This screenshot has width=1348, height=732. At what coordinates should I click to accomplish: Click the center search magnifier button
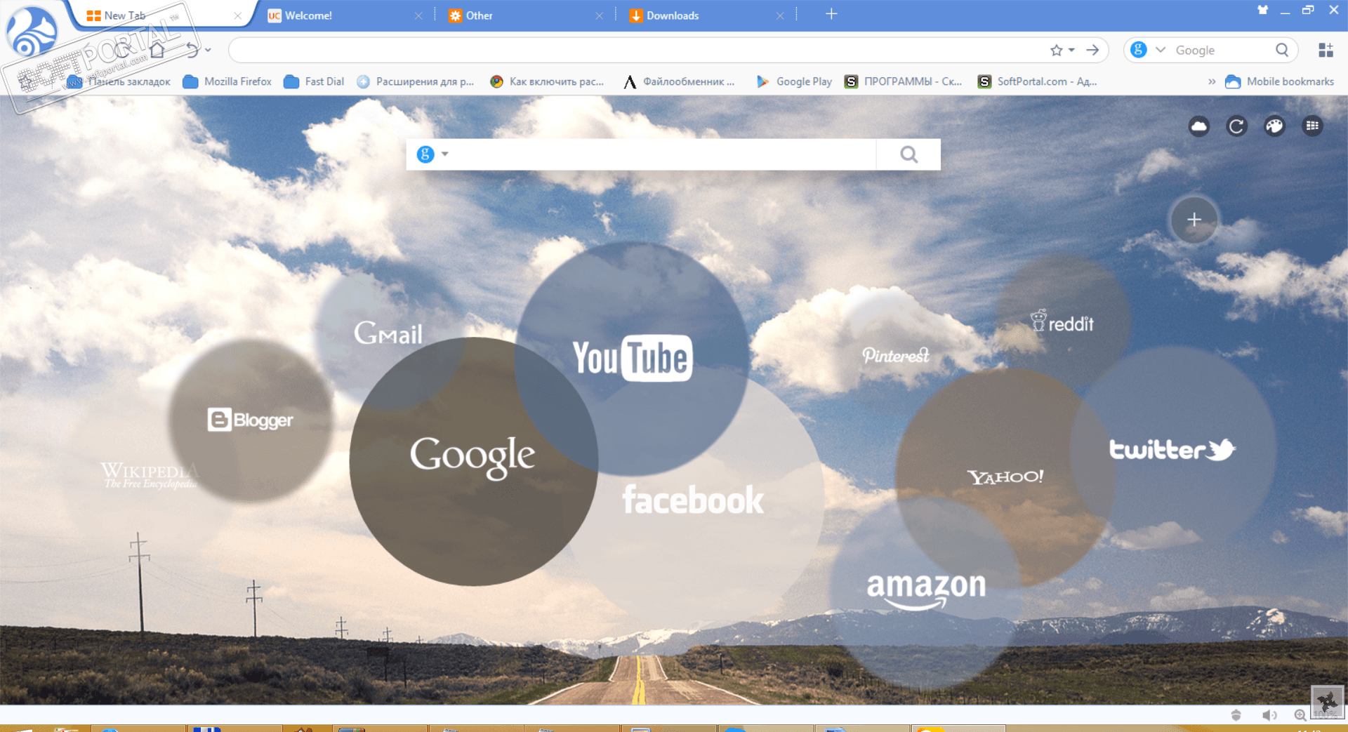click(908, 154)
